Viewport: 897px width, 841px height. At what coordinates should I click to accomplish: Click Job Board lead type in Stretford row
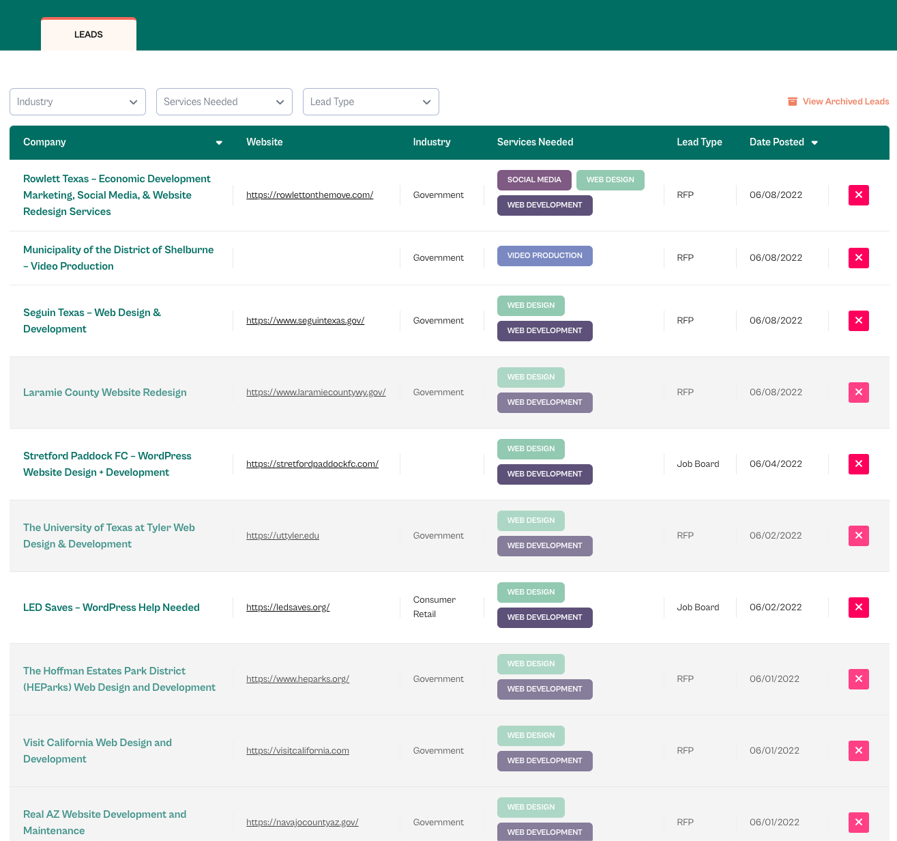click(698, 464)
